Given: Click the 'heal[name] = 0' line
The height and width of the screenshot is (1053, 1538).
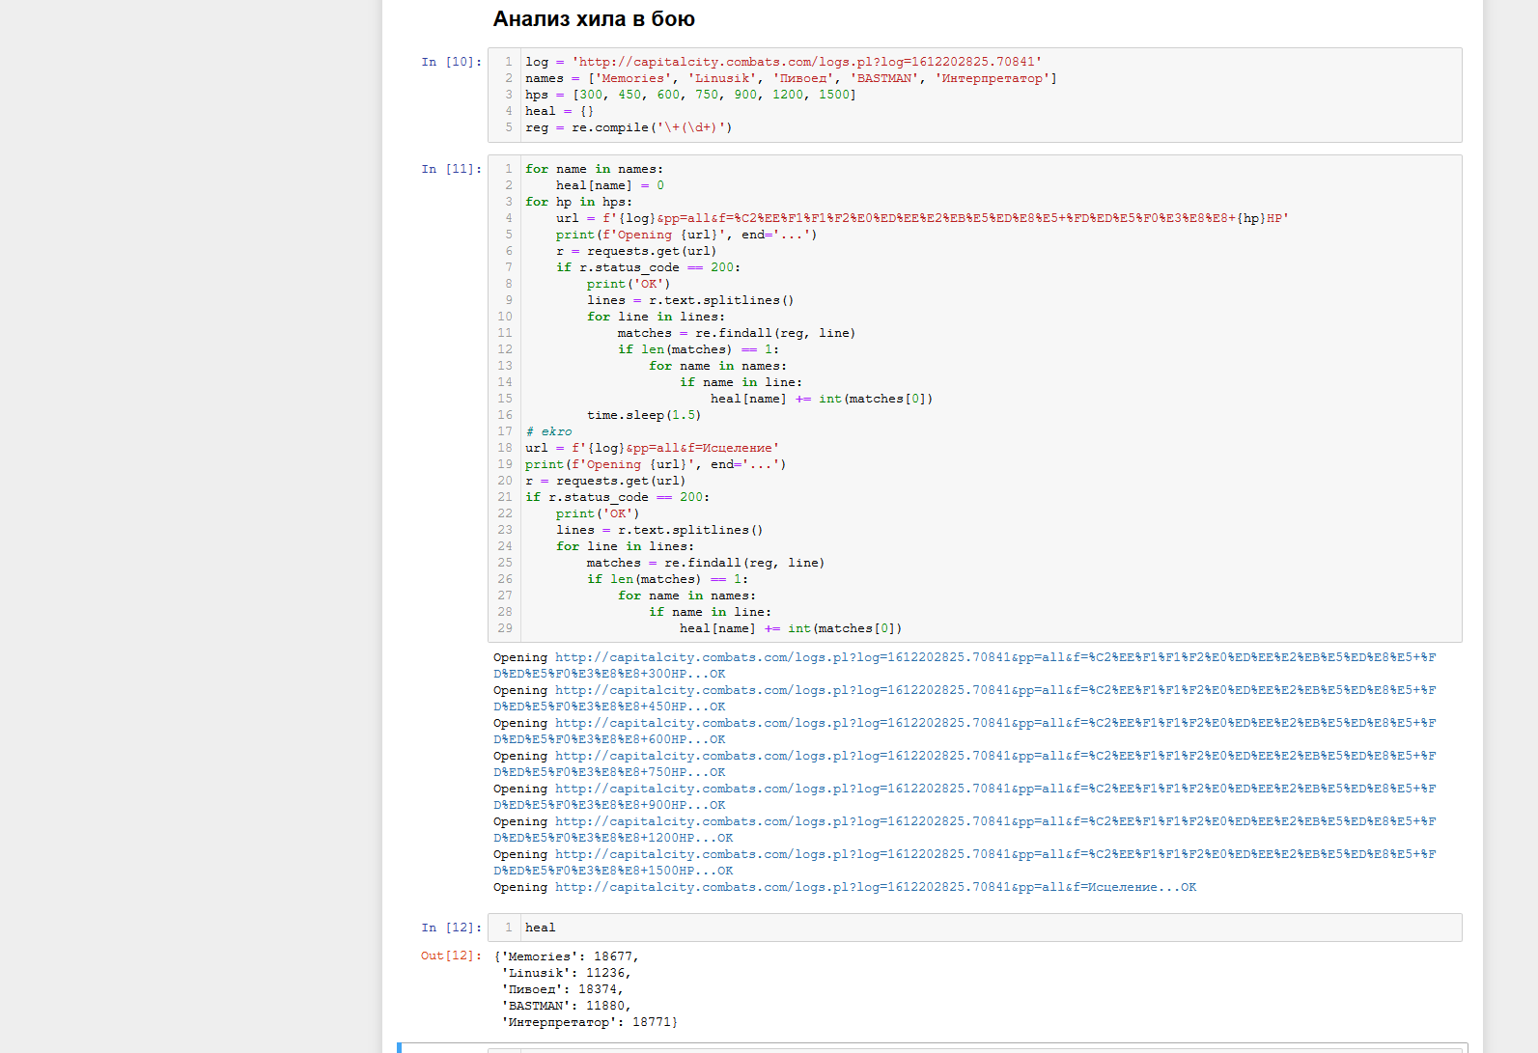Looking at the screenshot, I should [x=610, y=185].
